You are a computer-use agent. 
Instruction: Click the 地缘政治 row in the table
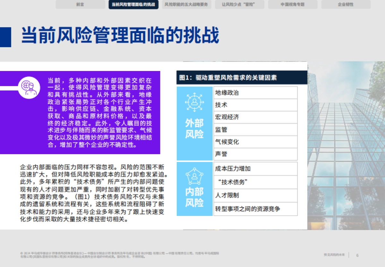point(255,93)
